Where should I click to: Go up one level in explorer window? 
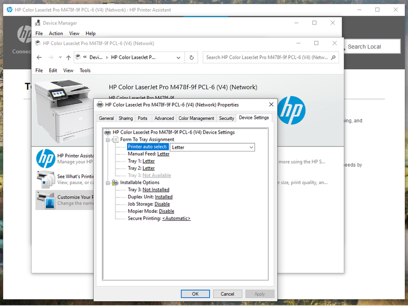tap(68, 58)
